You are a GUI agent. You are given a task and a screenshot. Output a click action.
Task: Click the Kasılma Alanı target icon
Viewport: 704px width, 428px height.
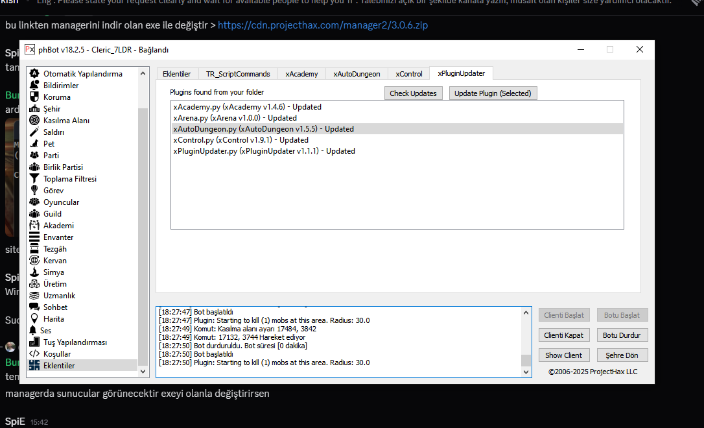[34, 121]
